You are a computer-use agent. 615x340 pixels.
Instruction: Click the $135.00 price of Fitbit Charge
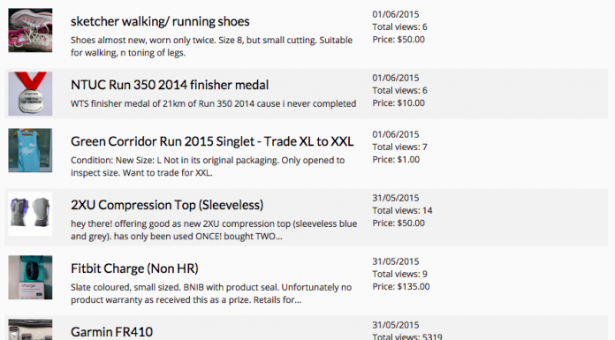pyautogui.click(x=401, y=287)
